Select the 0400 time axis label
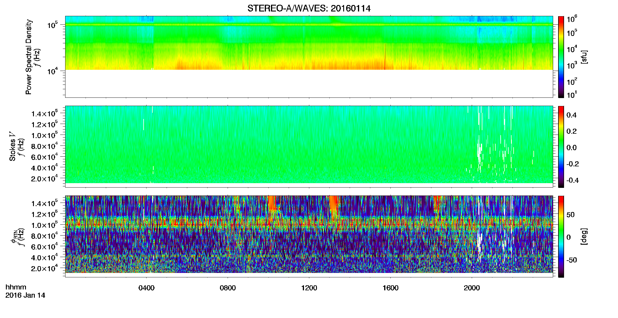Screen dimensions: 618x318 point(147,288)
